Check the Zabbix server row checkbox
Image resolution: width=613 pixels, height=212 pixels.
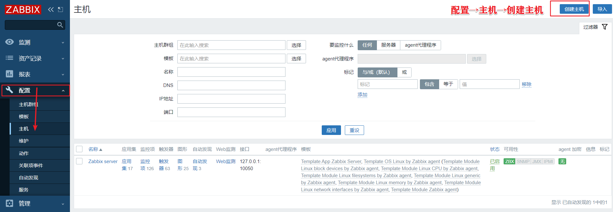(79, 161)
